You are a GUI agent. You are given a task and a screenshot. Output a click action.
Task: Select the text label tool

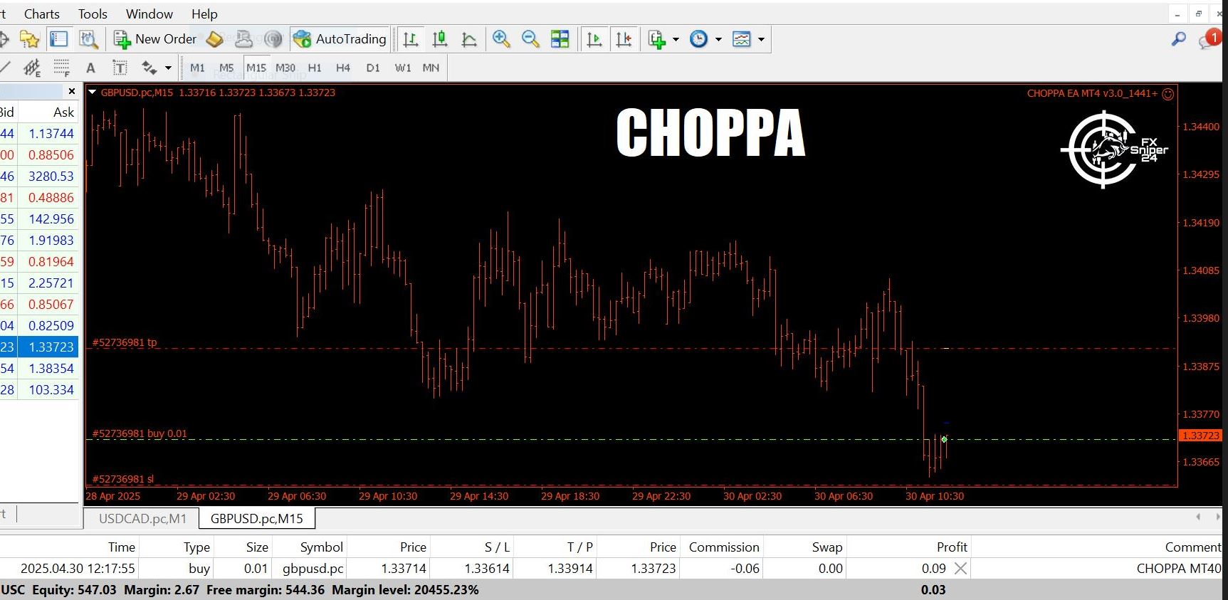[120, 68]
